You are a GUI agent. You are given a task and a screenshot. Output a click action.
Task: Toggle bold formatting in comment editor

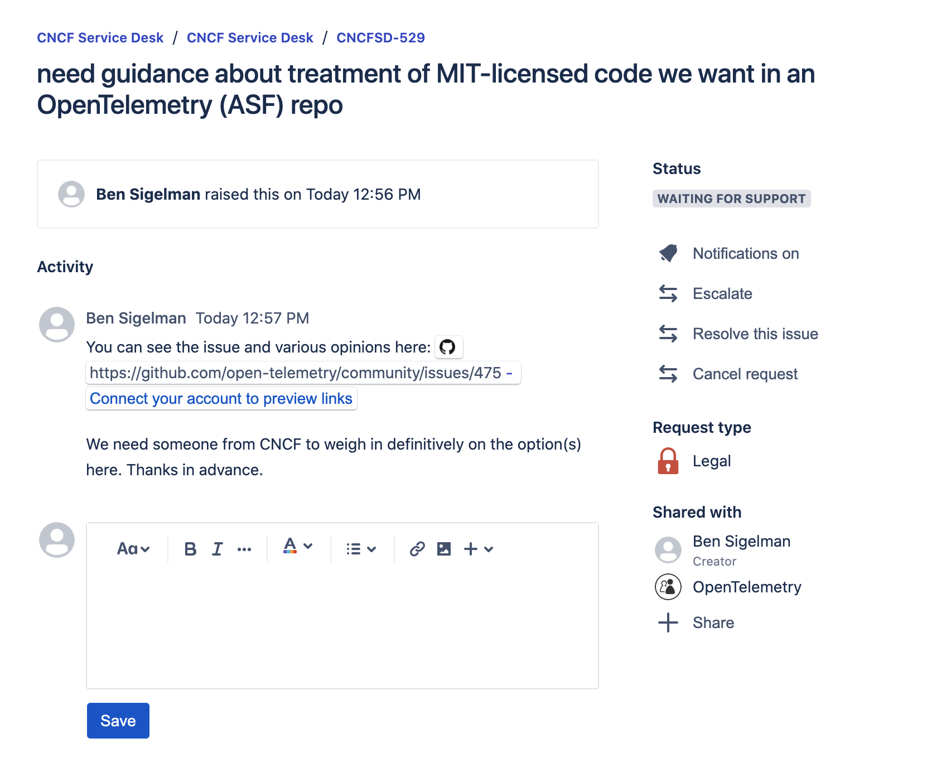[x=190, y=549]
